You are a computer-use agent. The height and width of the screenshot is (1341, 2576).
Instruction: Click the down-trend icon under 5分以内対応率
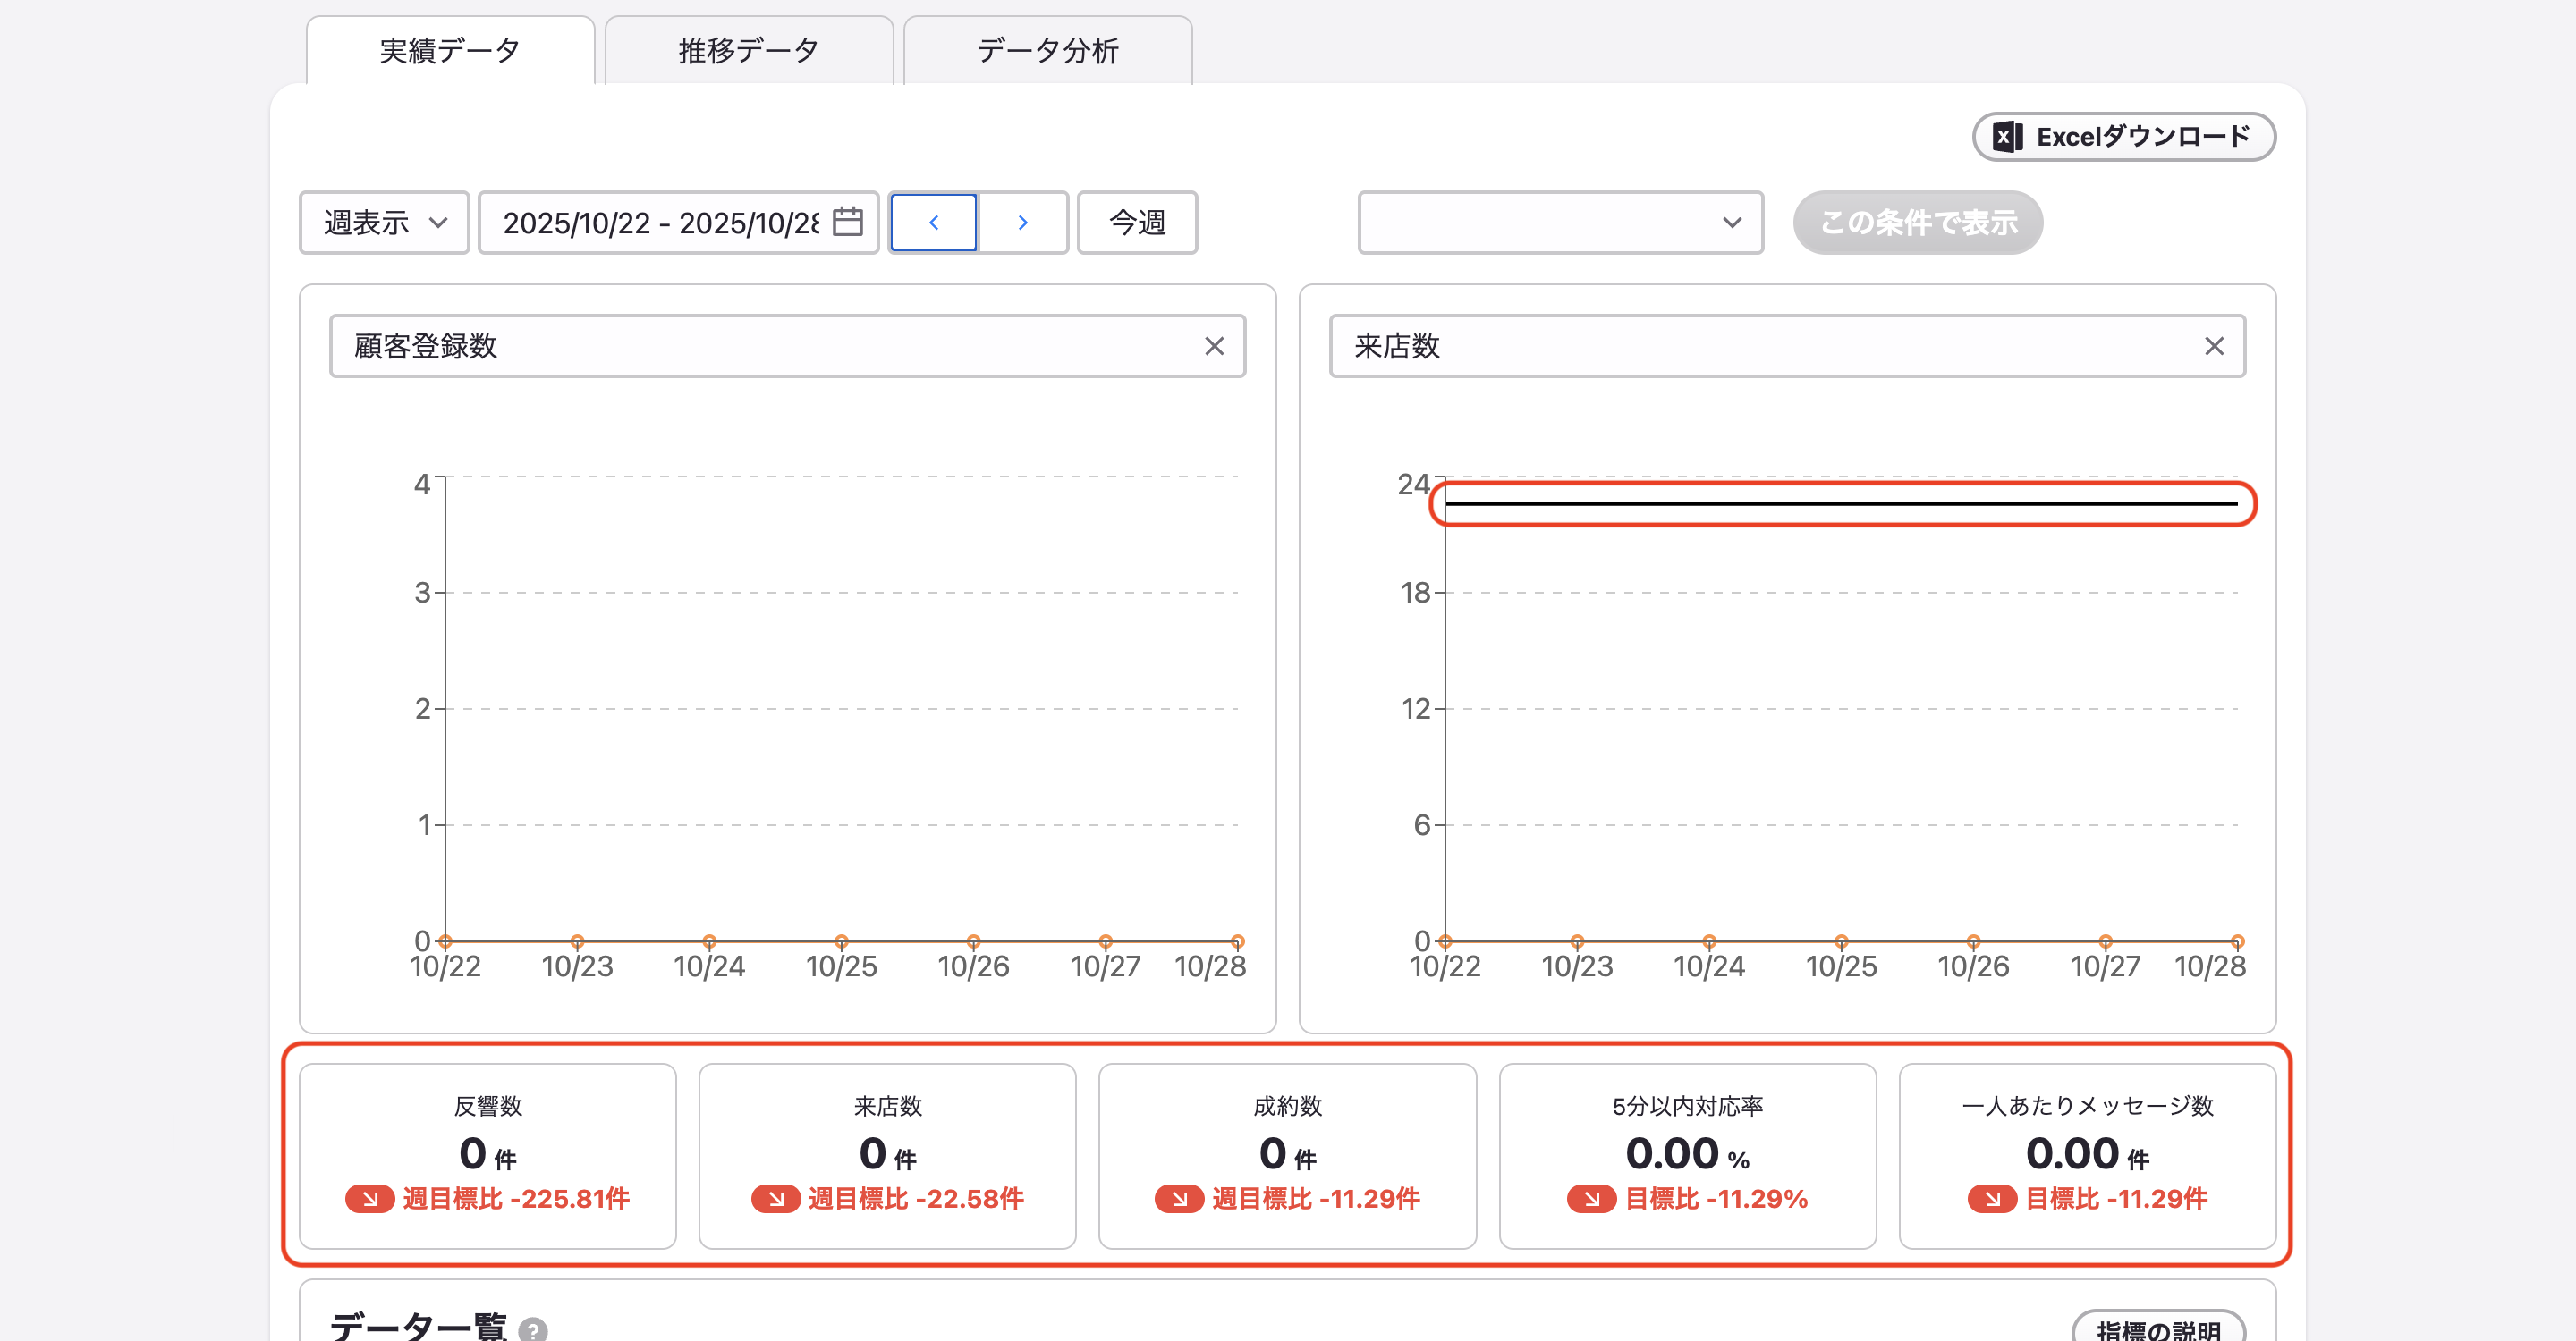point(1591,1198)
